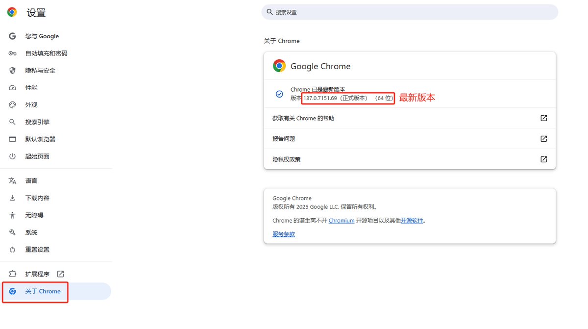Click the reset clock icon for 重置设置
This screenshot has height=329, width=588.
pyautogui.click(x=13, y=250)
